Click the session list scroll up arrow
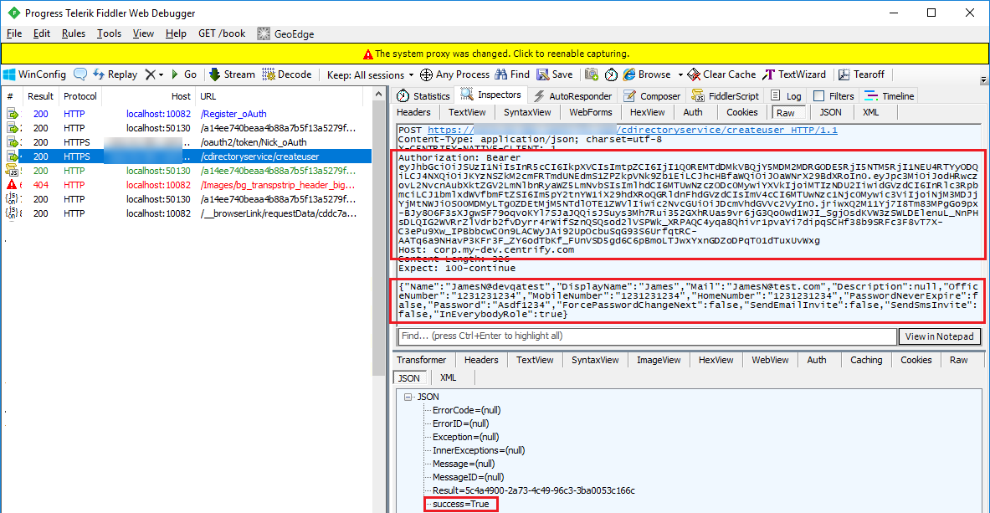This screenshot has height=513, width=990. click(x=379, y=95)
